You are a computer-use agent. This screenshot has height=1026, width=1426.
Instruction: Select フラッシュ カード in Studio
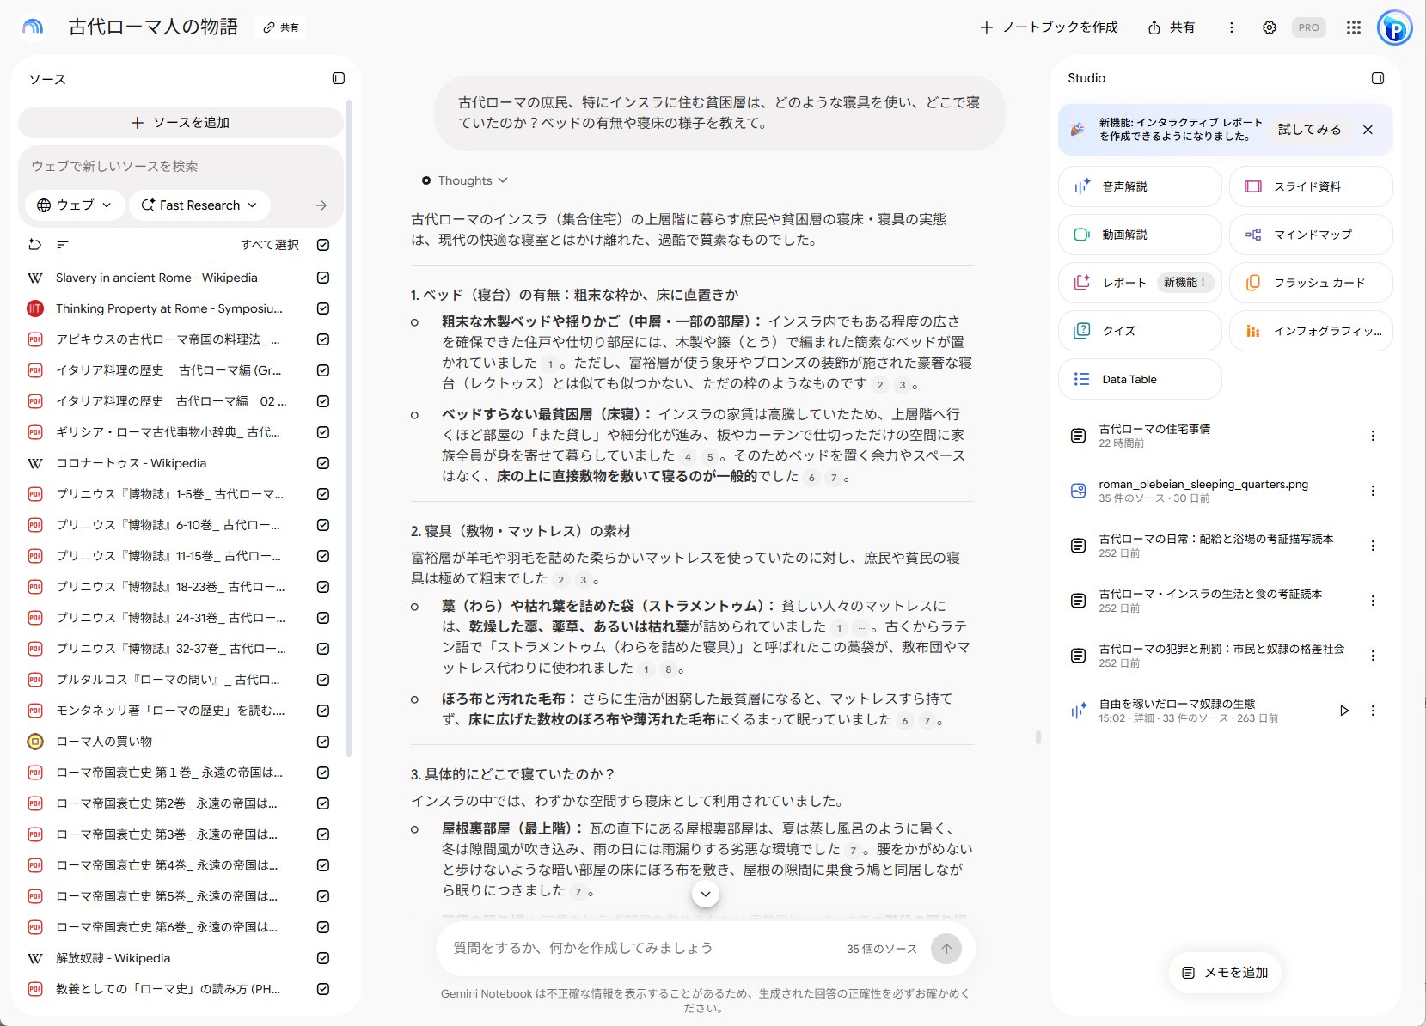(1311, 283)
